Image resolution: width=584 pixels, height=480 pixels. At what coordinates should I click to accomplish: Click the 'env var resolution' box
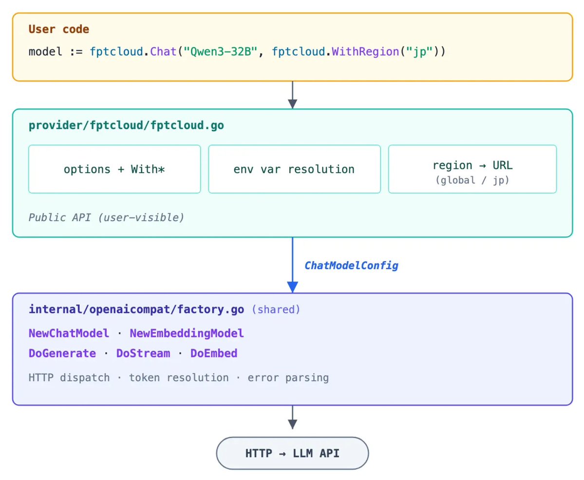294,169
